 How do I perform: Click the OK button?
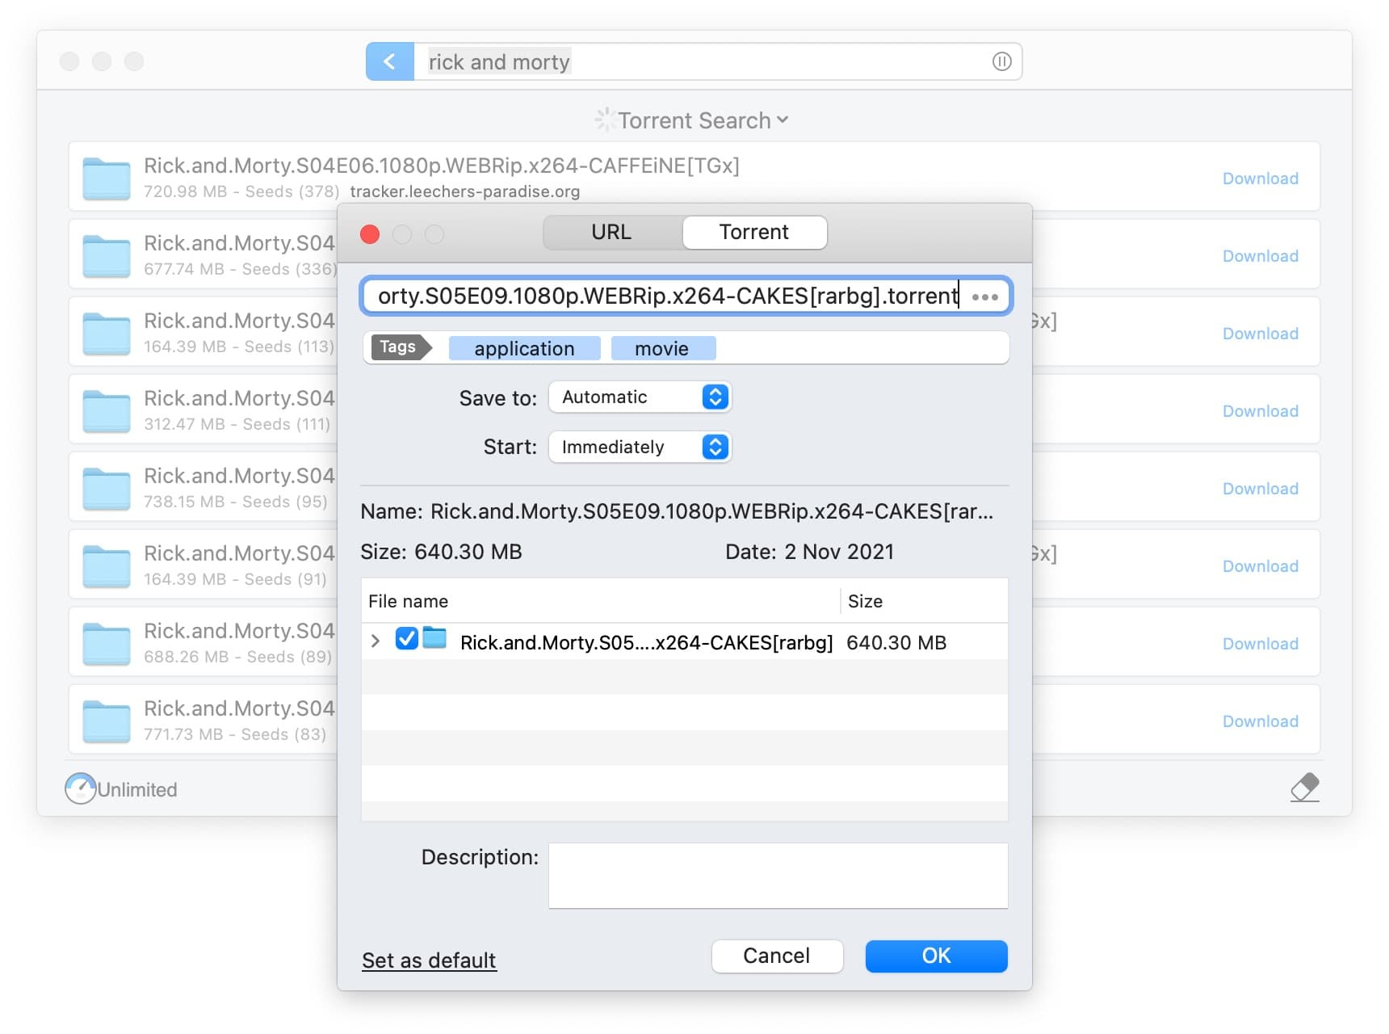(x=936, y=956)
